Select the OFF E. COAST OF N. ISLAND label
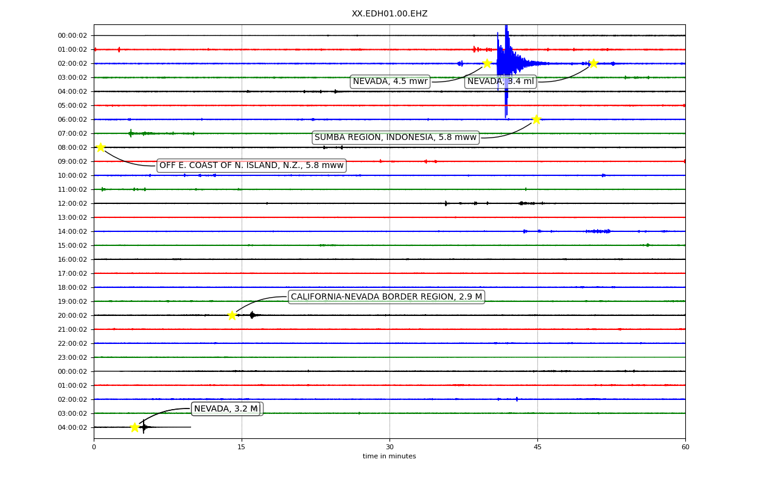779x487 pixels. click(251, 166)
